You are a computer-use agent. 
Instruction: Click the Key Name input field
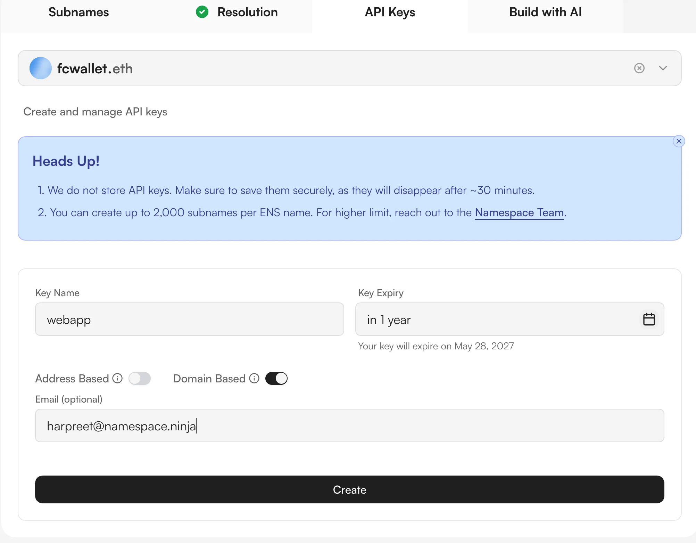tap(190, 319)
